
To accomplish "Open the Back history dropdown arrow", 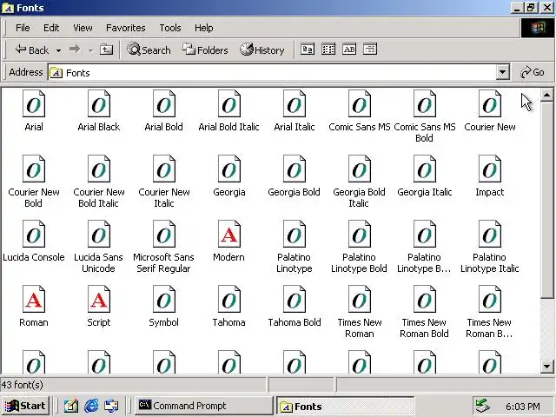I will click(58, 50).
